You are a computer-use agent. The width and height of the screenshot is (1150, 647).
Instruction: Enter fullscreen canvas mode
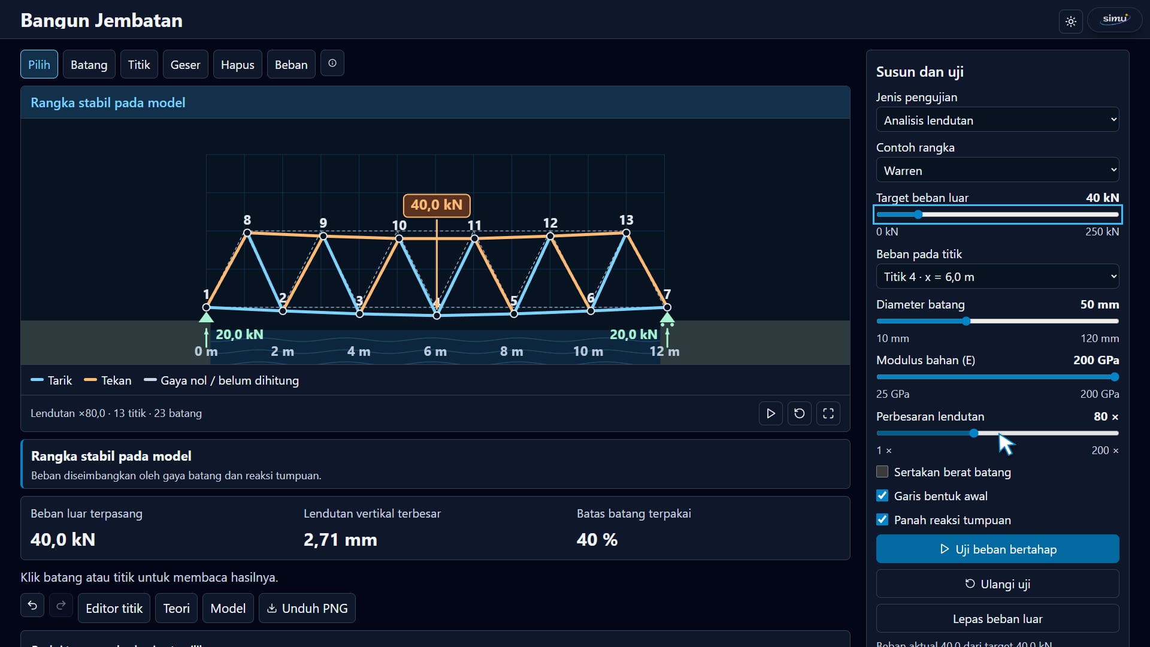point(828,413)
